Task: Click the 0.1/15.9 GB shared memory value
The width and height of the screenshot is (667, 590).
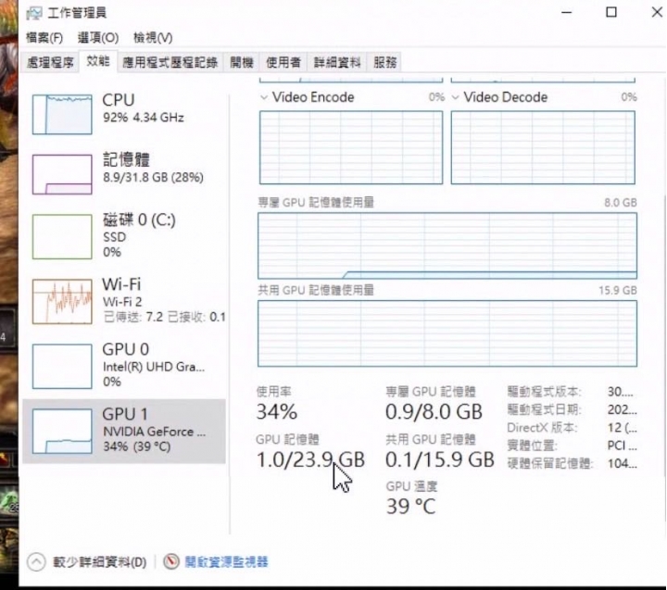Action: (x=440, y=459)
